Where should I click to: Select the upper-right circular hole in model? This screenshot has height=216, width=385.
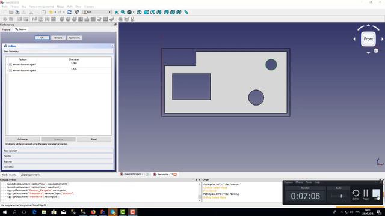tap(271, 65)
